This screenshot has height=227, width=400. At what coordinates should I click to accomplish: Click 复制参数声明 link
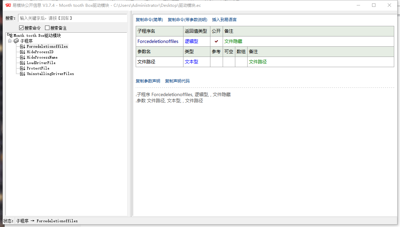148,81
